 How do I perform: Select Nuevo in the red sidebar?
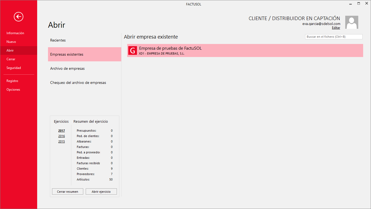pos(11,42)
